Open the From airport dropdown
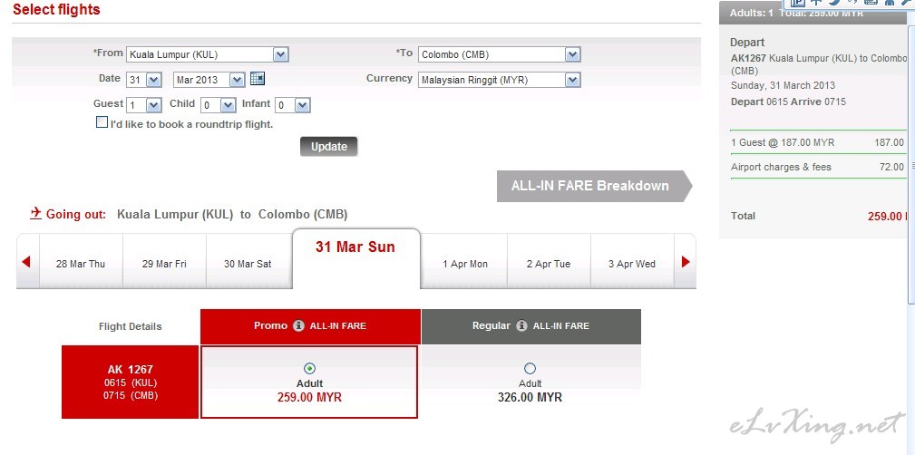915x455 pixels. pos(207,54)
